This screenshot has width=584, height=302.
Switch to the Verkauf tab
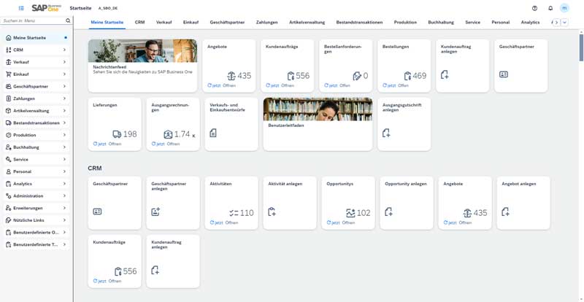click(x=164, y=23)
